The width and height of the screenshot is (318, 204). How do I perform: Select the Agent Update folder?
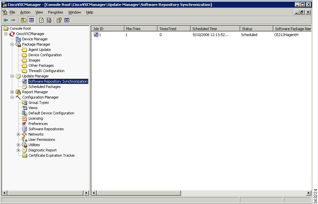pyautogui.click(x=36, y=50)
